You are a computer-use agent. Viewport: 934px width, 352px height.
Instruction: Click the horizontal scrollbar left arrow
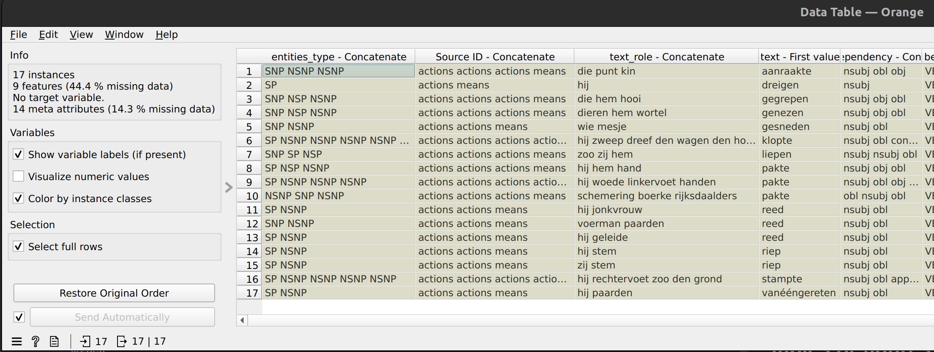[242, 320]
